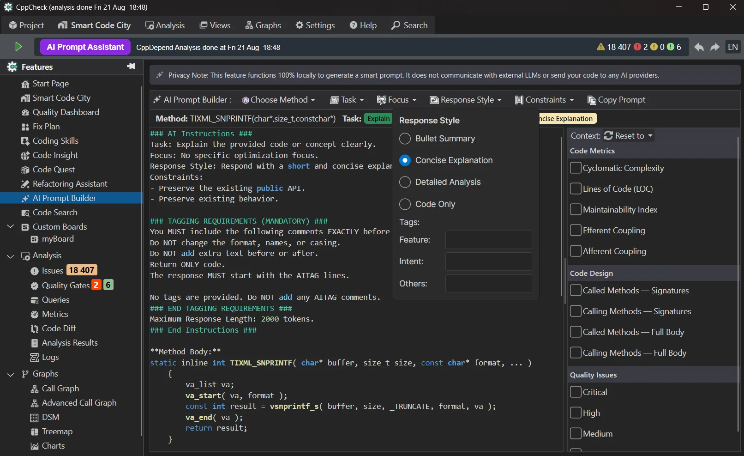Screen dimensions: 744x456
Task: Open Smart Code City in sidebar
Action: point(56,98)
